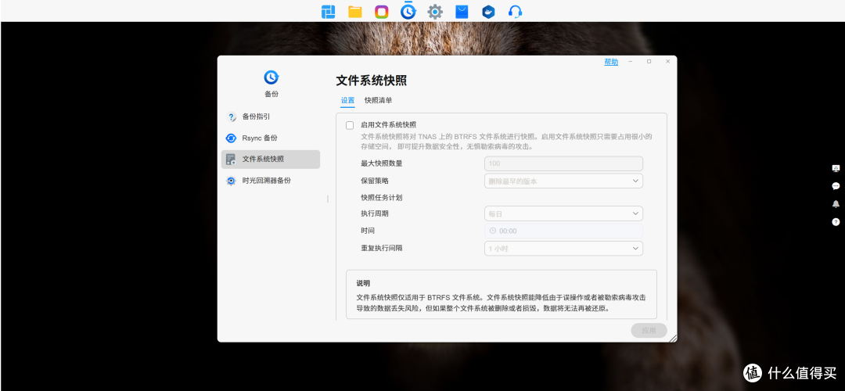Open the 重复执行间隔 dropdown showing 1 小时
This screenshot has height=391, width=845.
pos(563,249)
